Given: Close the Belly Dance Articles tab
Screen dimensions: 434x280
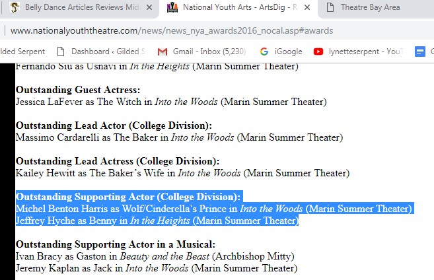Looking at the screenshot, I should tap(151, 8).
